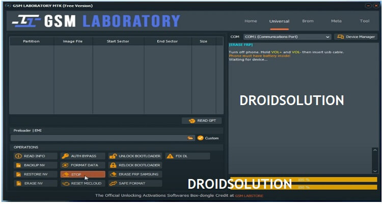Open Device Manager
382x204 pixels.
tap(356, 37)
